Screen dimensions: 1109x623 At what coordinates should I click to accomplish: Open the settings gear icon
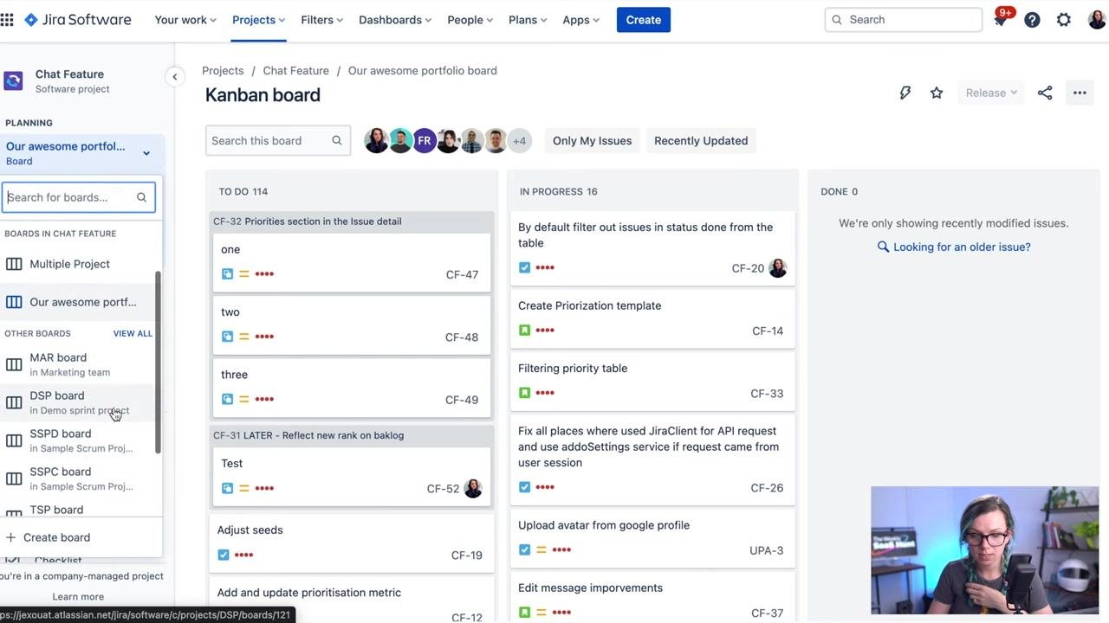click(x=1064, y=20)
